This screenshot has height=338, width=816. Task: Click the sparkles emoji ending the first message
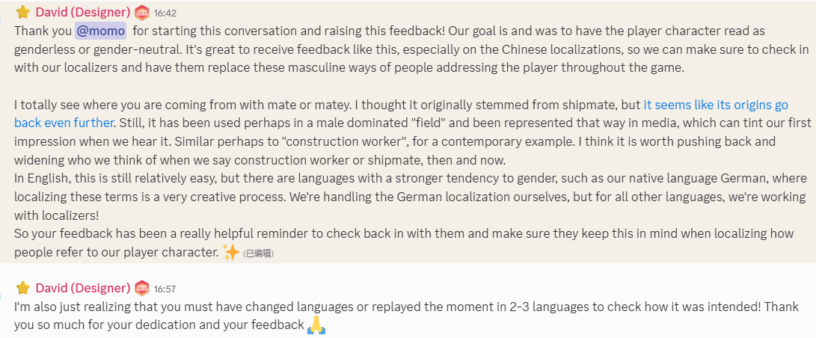click(x=231, y=252)
